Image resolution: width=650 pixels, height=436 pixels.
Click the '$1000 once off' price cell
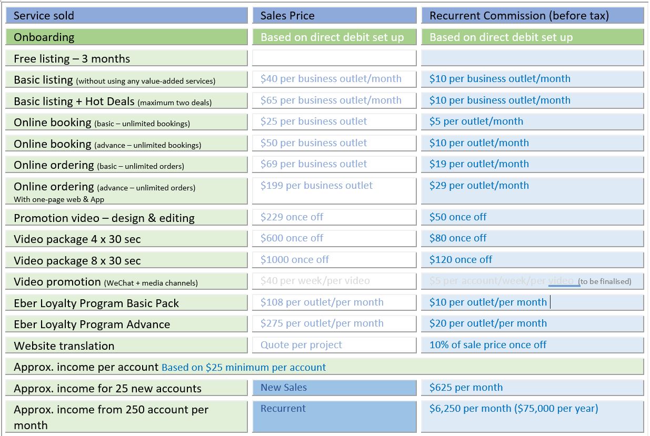[x=295, y=260]
